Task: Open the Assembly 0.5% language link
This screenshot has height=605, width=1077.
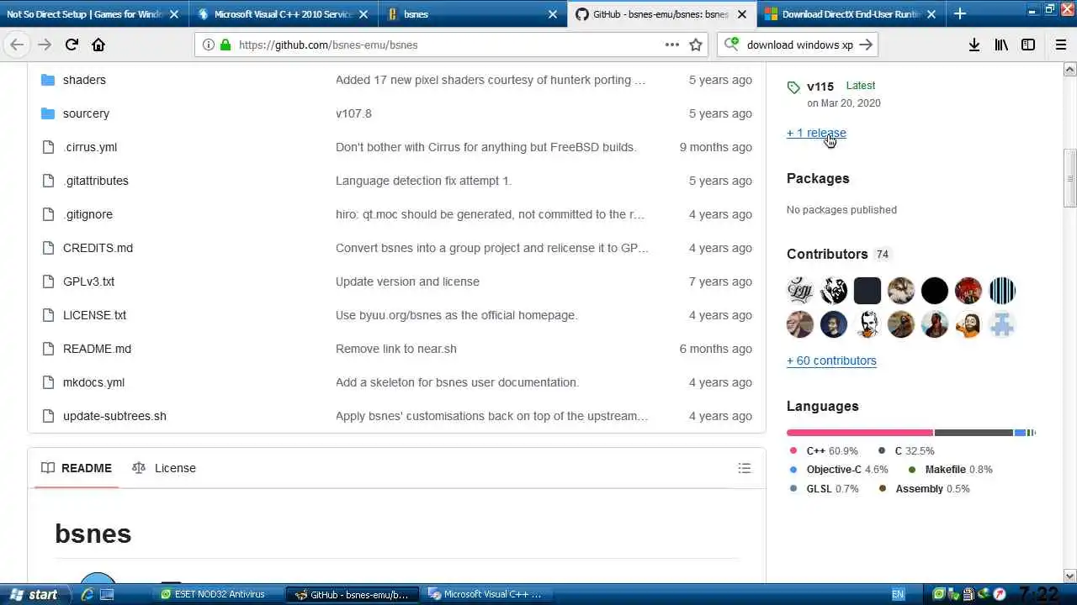Action: pyautogui.click(x=924, y=489)
